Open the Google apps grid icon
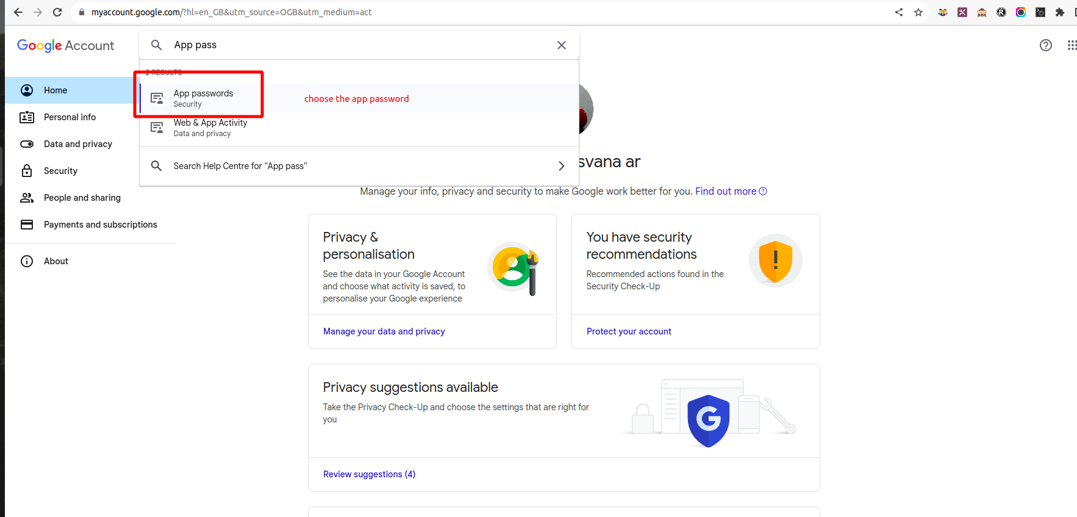Image resolution: width=1077 pixels, height=517 pixels. [x=1071, y=45]
